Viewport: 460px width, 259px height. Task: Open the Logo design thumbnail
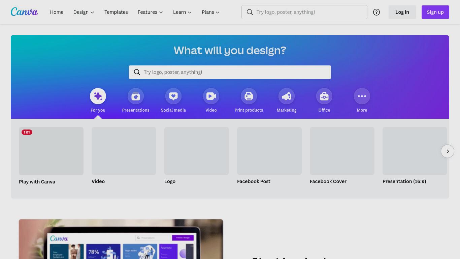(x=197, y=151)
